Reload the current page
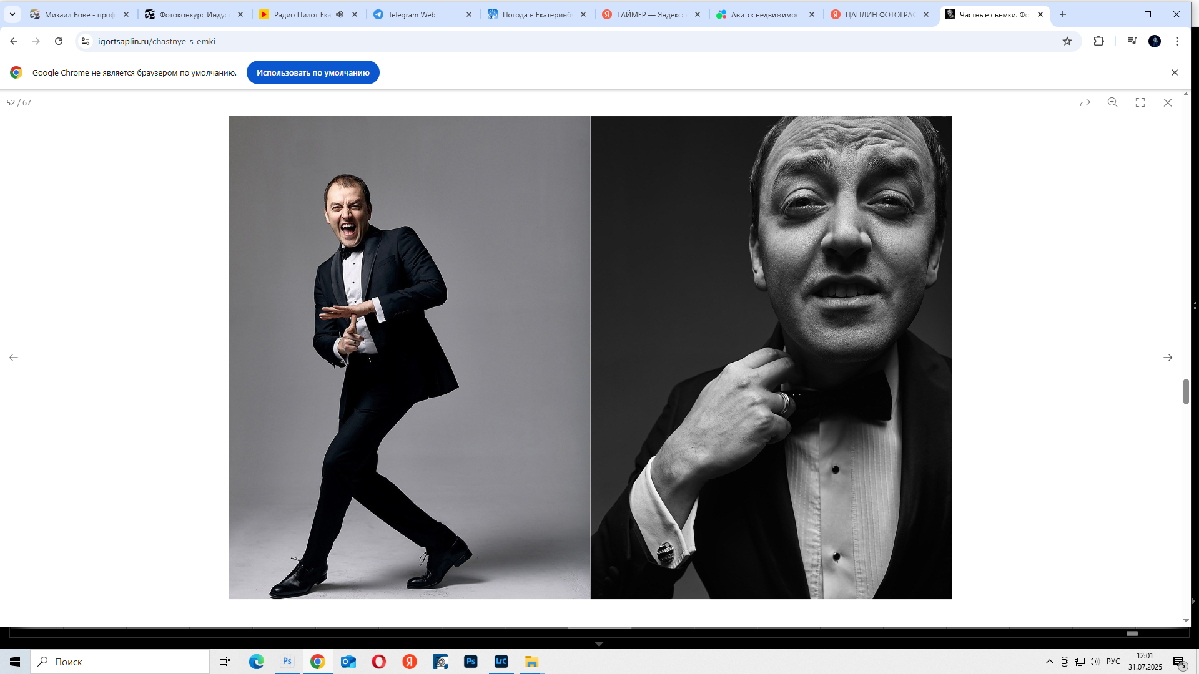1199x674 pixels. (x=59, y=41)
